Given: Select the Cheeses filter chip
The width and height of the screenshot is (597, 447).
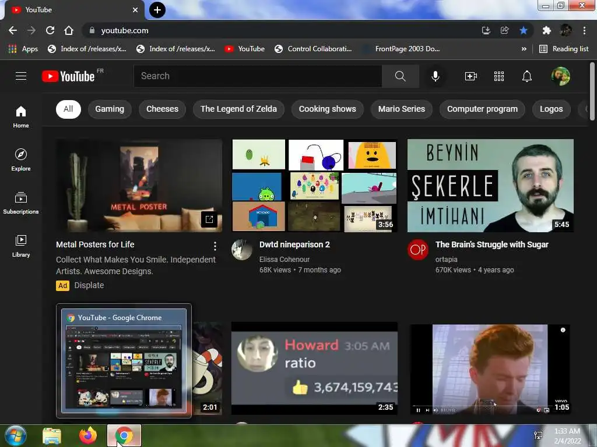Looking at the screenshot, I should 162,109.
